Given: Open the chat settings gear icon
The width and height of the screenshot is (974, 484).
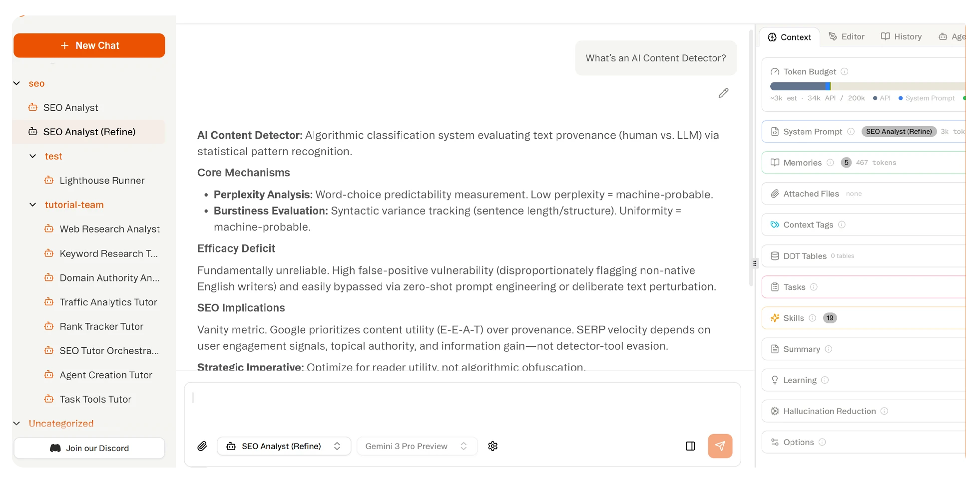Looking at the screenshot, I should tap(492, 446).
